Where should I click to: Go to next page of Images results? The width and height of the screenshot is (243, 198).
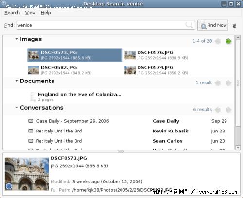(228, 41)
